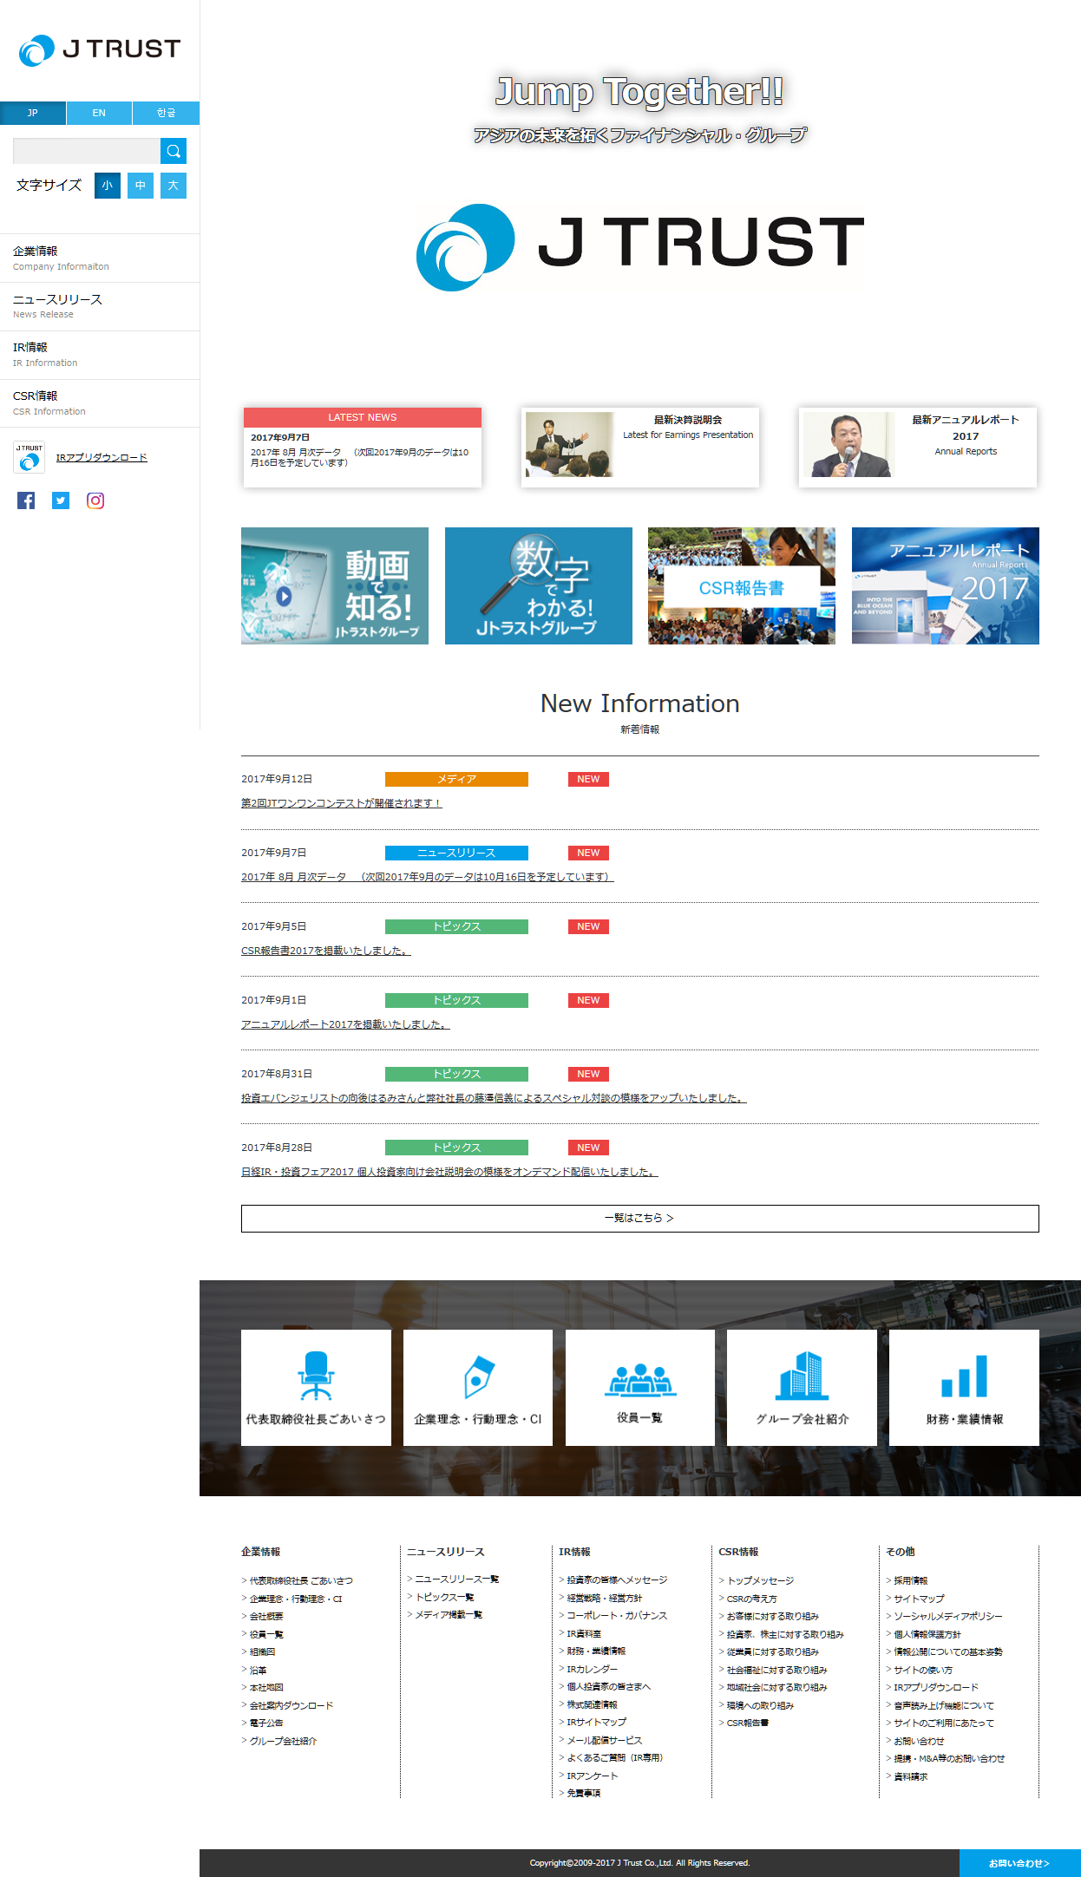Open footer link 個人情報保護方針
1081x1877 pixels.
927,1634
